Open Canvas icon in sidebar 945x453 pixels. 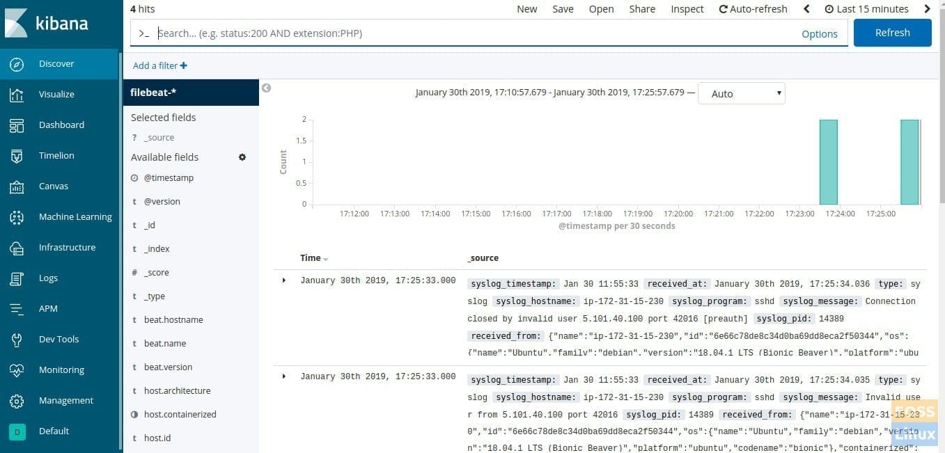point(17,186)
